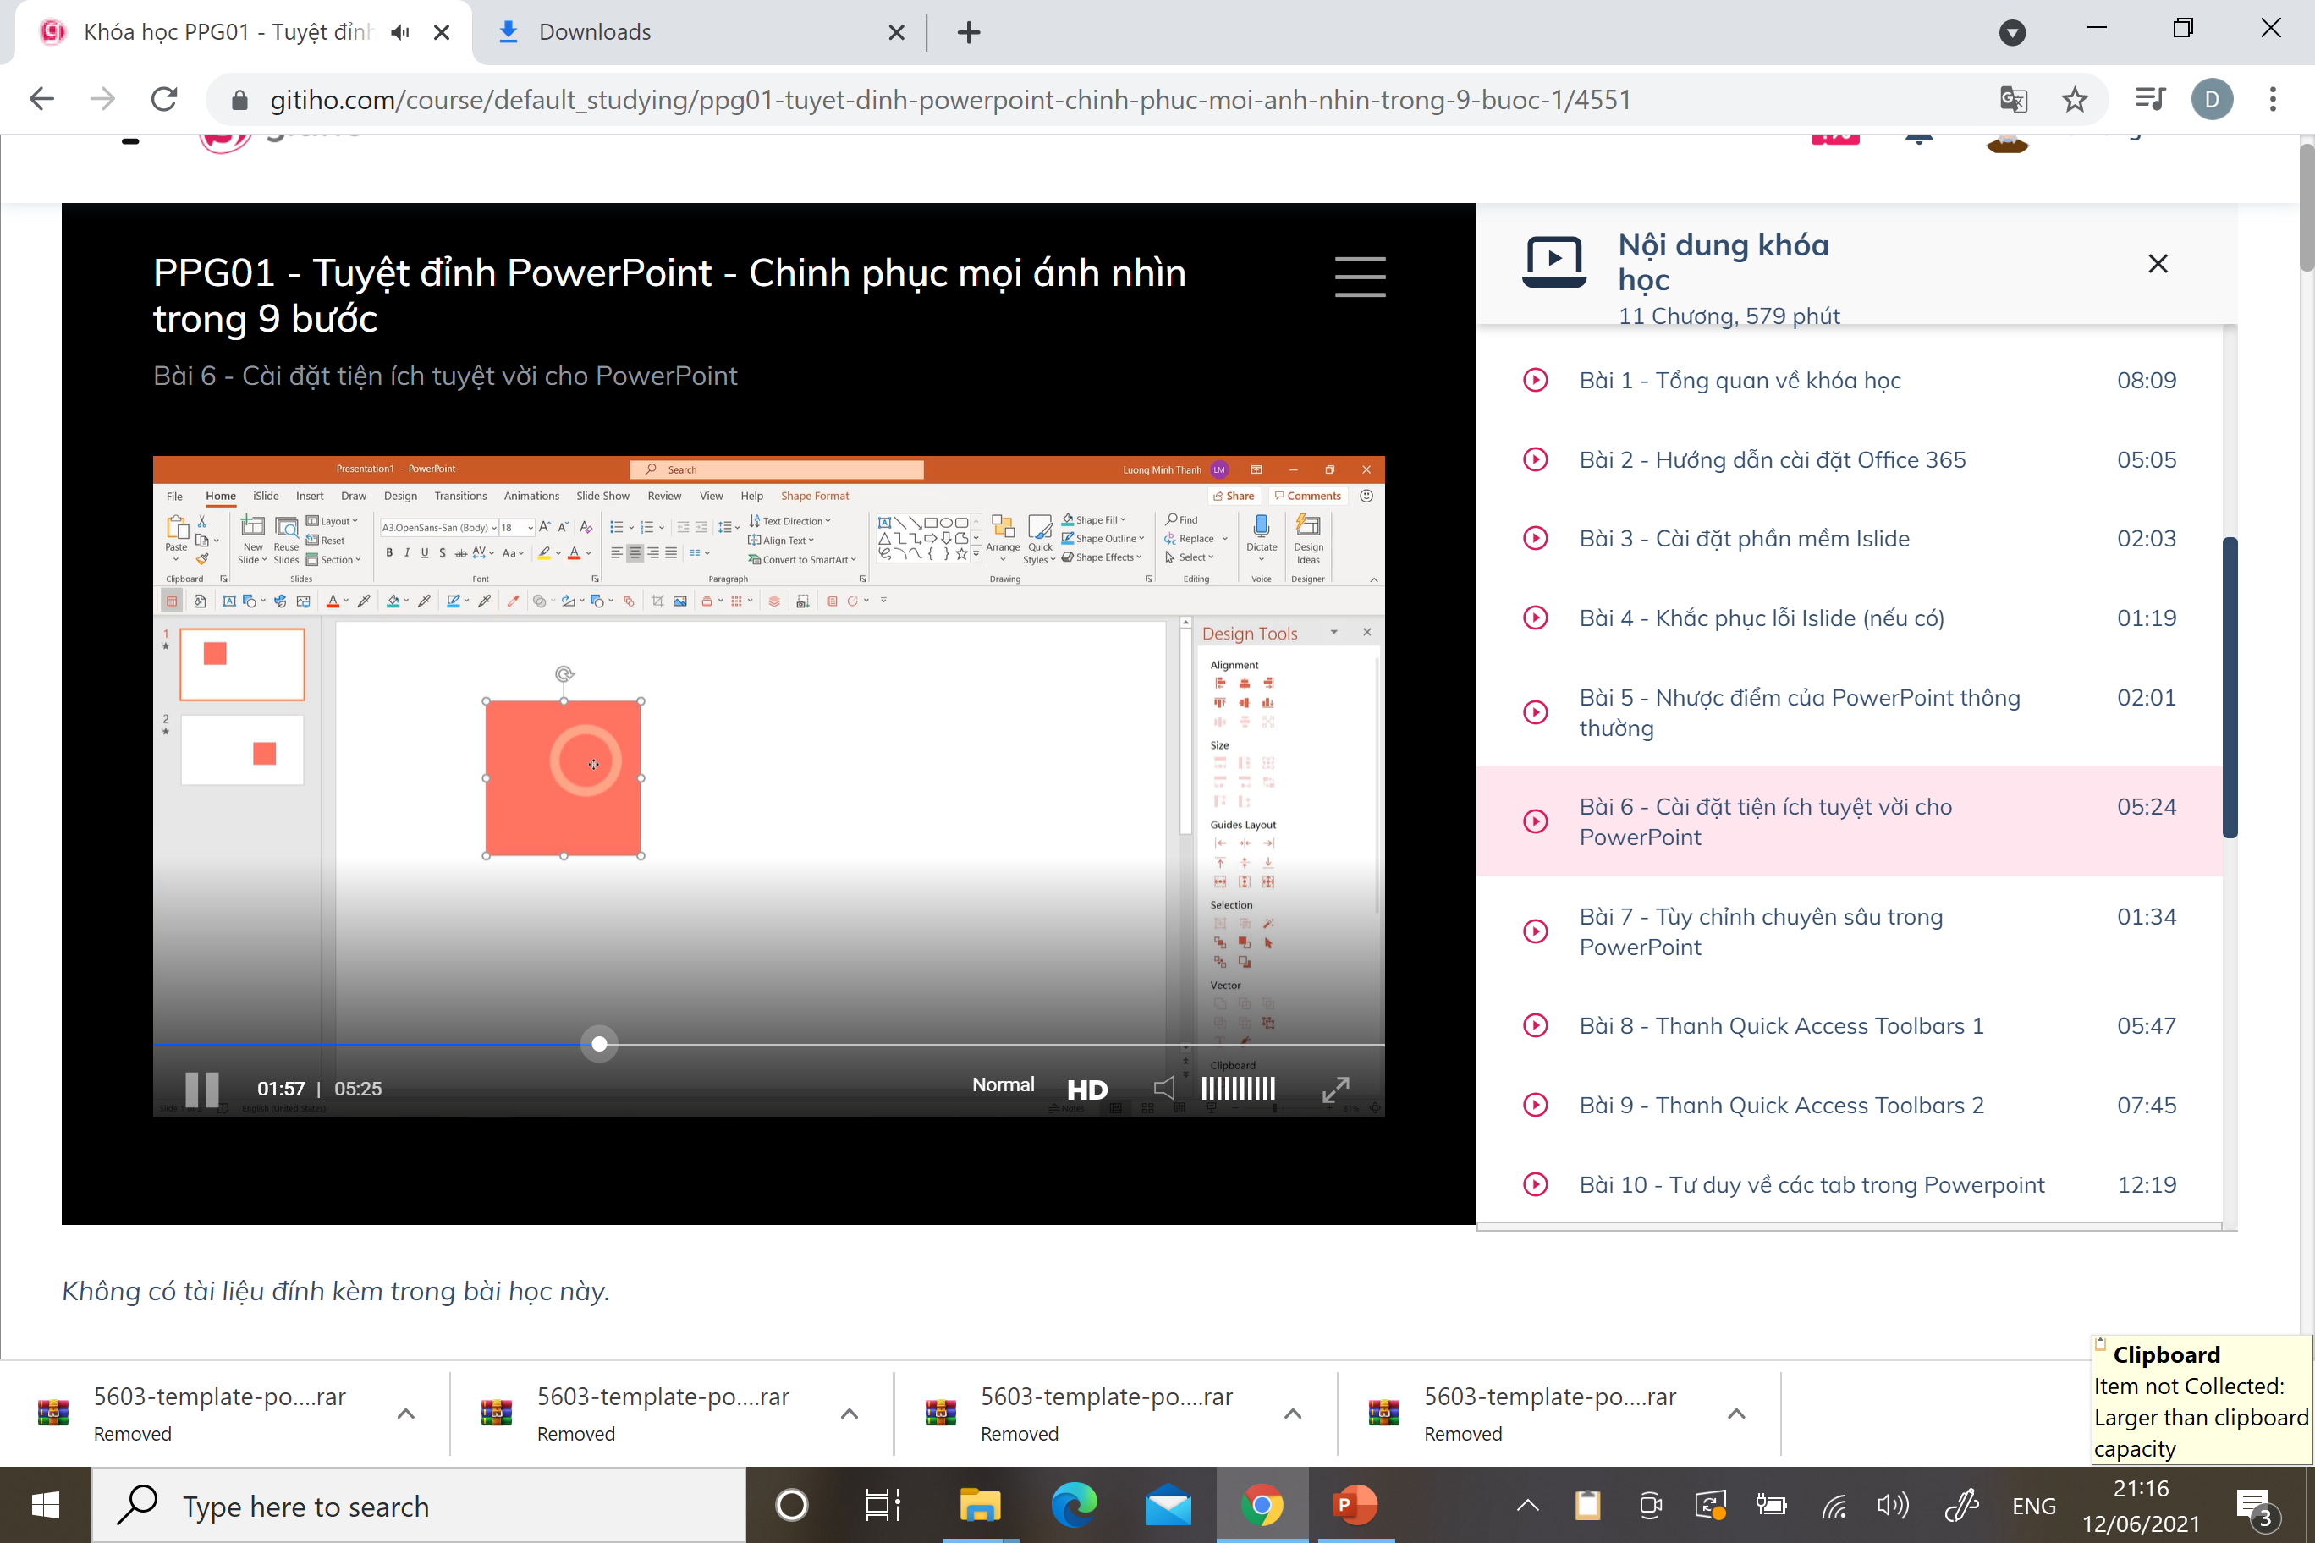This screenshot has height=1543, width=2315.
Task: Open volume tray icon
Action: pos(1893,1506)
